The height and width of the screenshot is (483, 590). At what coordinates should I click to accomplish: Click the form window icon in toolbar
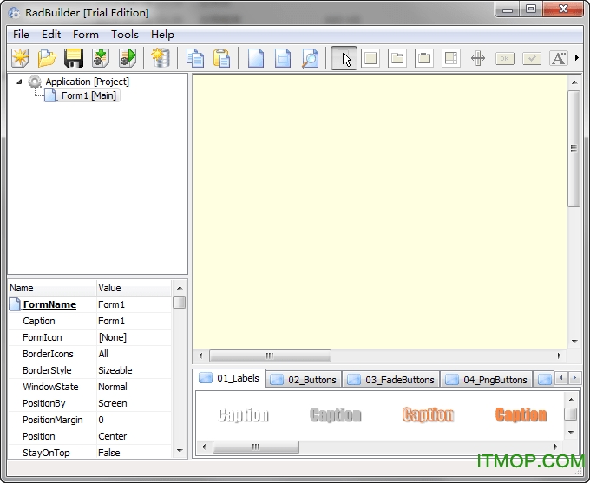pyautogui.click(x=283, y=58)
